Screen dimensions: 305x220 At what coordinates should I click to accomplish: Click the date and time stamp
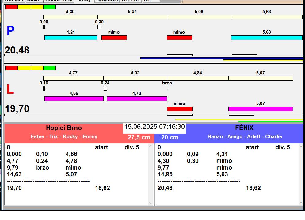(x=154, y=127)
